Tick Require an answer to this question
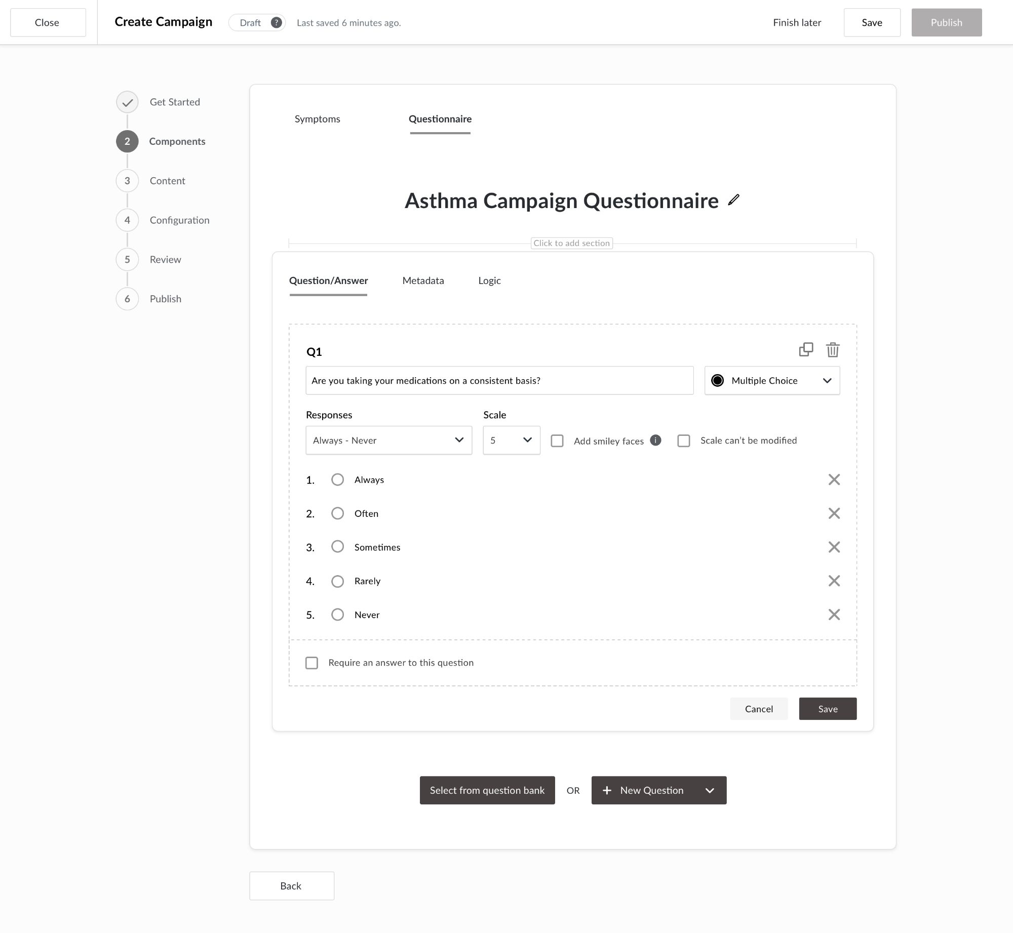This screenshot has width=1013, height=933. pyautogui.click(x=312, y=663)
